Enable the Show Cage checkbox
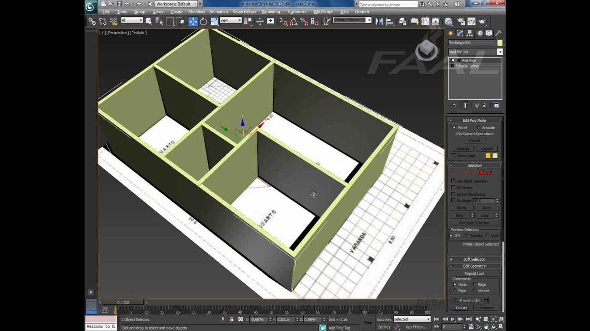This screenshot has width=590, height=331. (x=454, y=156)
